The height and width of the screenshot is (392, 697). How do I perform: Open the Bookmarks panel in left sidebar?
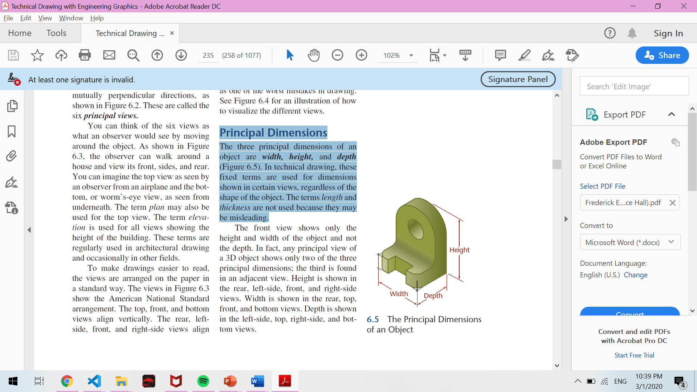[12, 131]
